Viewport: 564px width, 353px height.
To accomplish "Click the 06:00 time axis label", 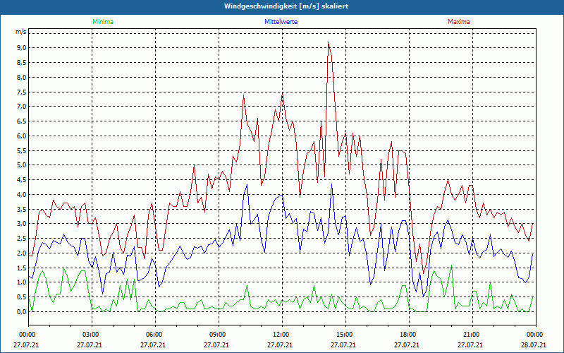I will (154, 335).
